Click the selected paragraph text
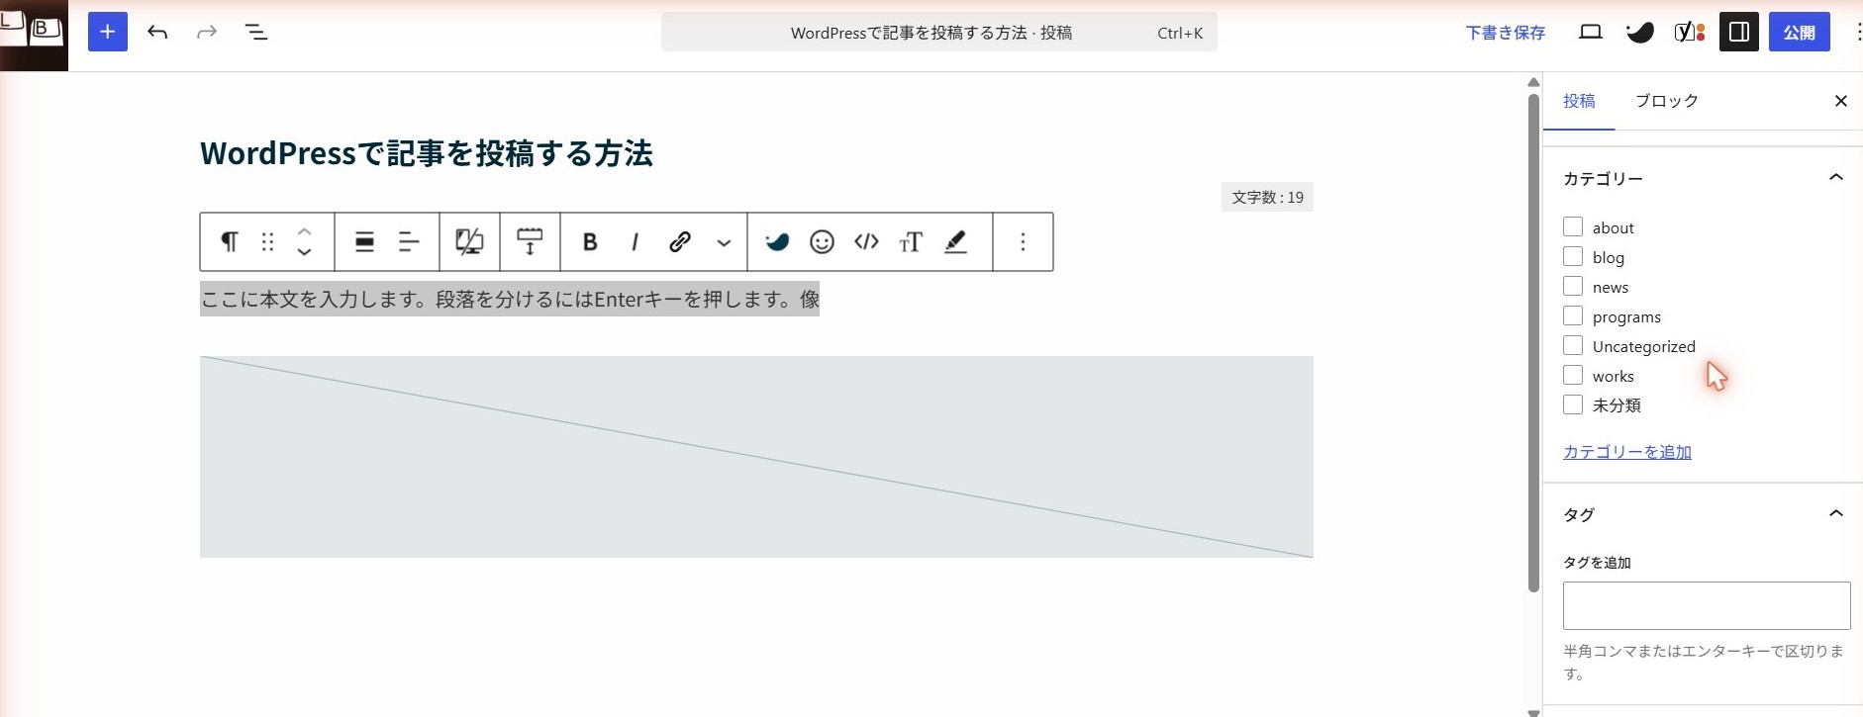1863x717 pixels. click(x=510, y=299)
